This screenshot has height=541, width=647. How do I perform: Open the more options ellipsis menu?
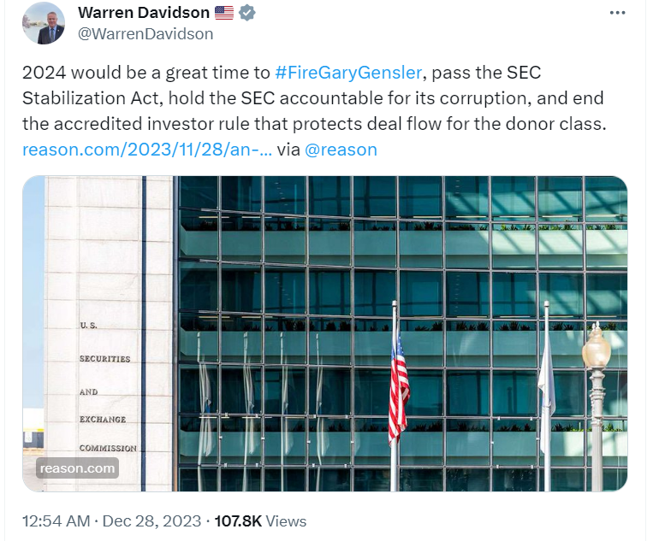point(618,13)
